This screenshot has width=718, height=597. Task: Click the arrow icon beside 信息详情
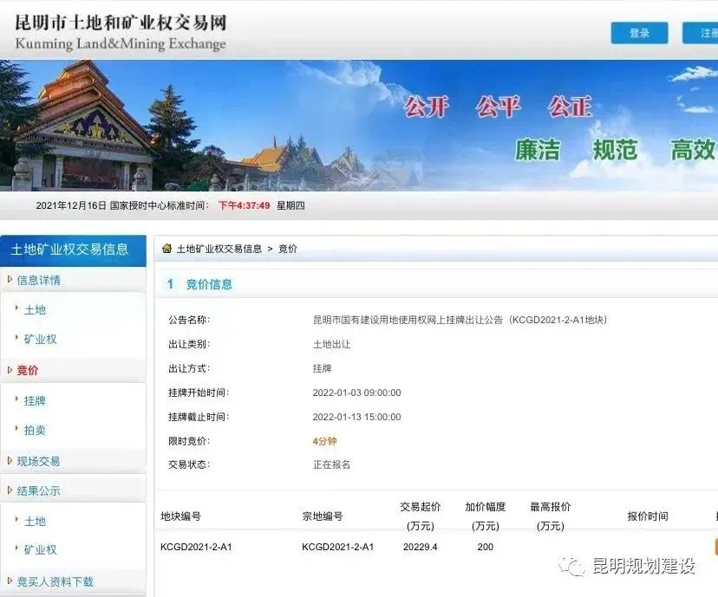point(10,280)
